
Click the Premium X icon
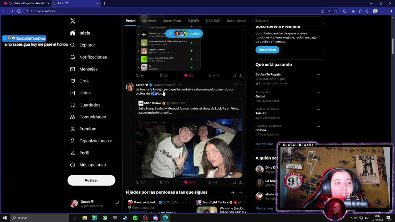click(x=73, y=129)
